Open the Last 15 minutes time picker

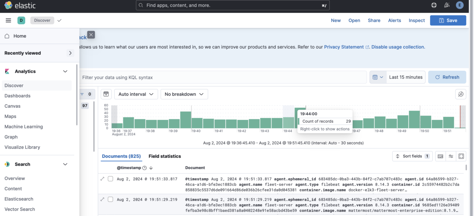[x=406, y=77]
